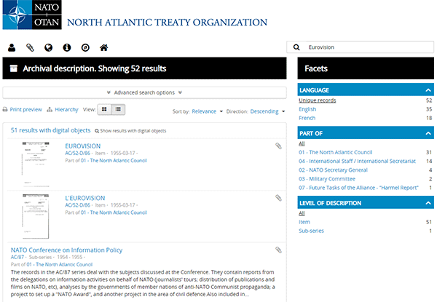Open North Atlantic Council link under EUROVISION

pos(114,160)
